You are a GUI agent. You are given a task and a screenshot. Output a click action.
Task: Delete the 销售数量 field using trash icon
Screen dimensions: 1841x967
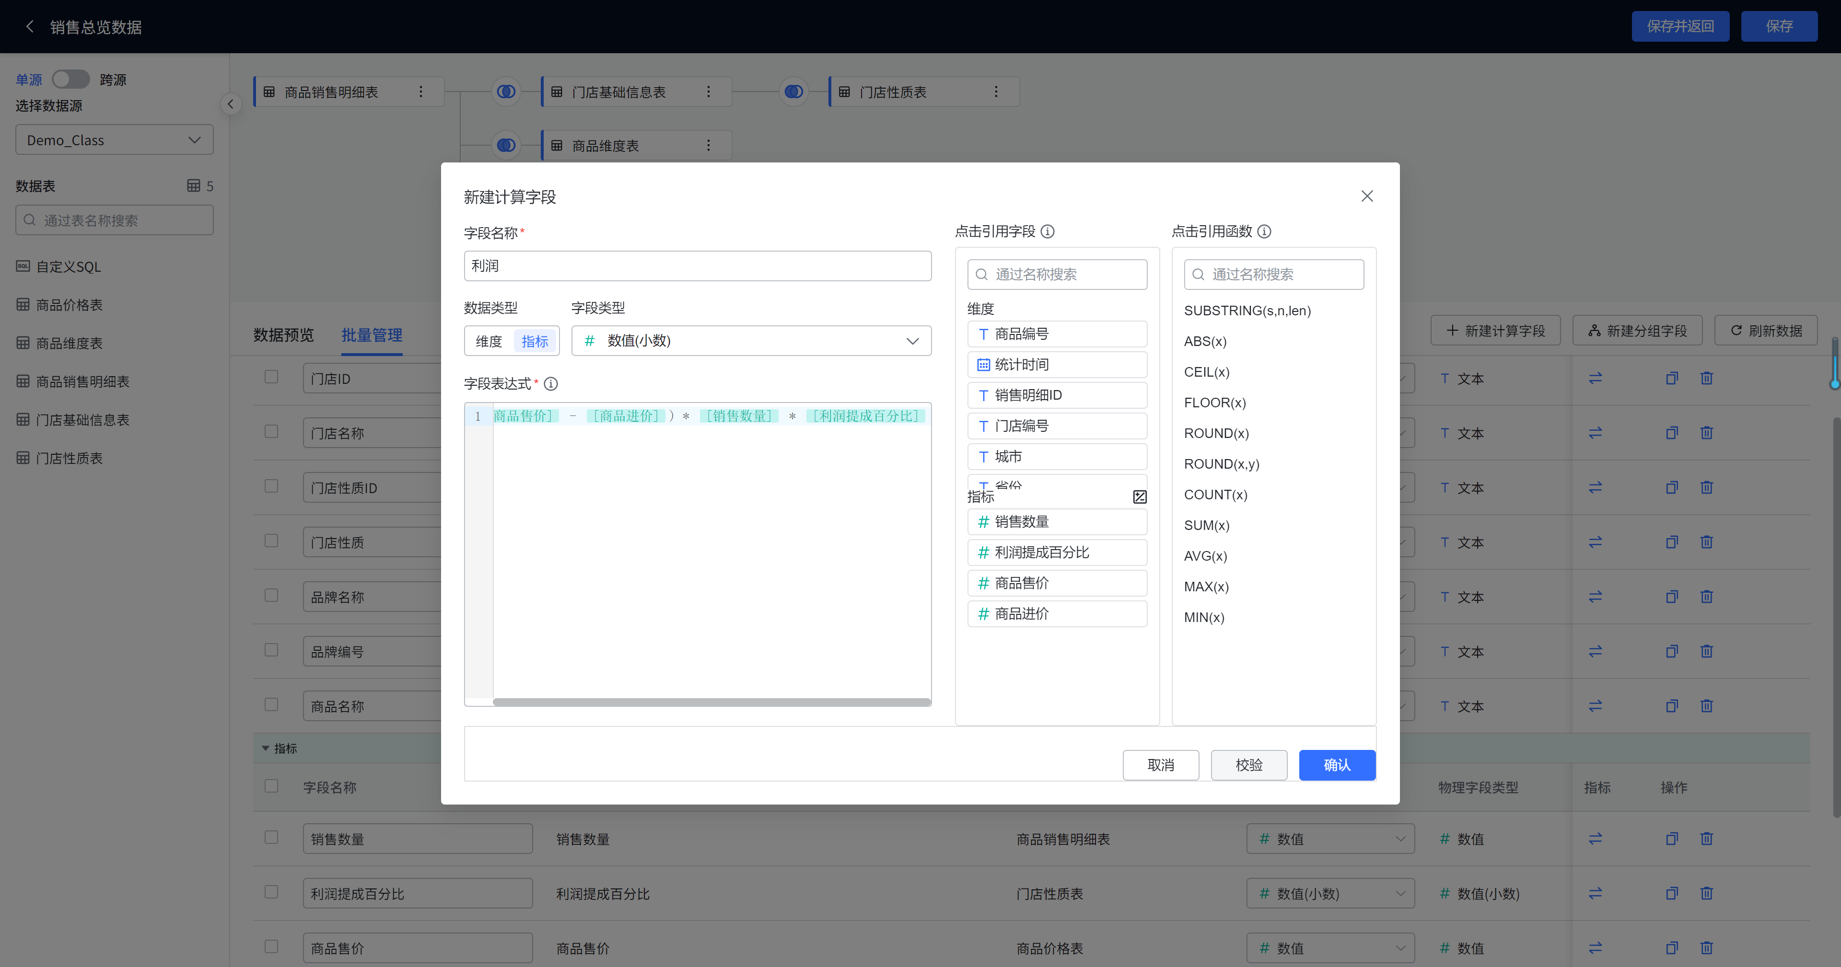coord(1707,839)
